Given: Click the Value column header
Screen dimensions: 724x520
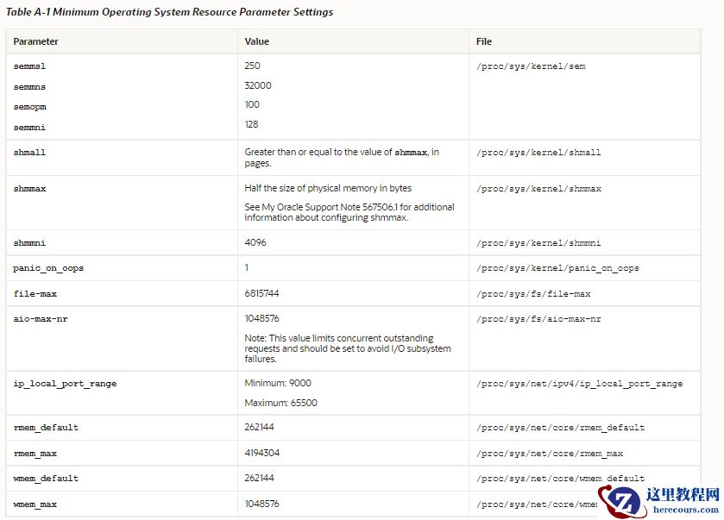Looking at the screenshot, I should pyautogui.click(x=257, y=41).
